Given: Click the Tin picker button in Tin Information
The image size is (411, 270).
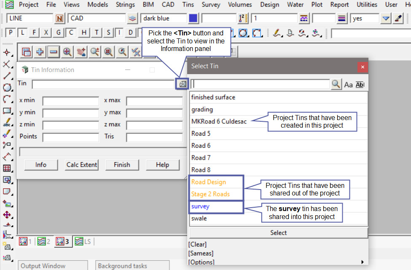Looking at the screenshot, I should [x=183, y=84].
